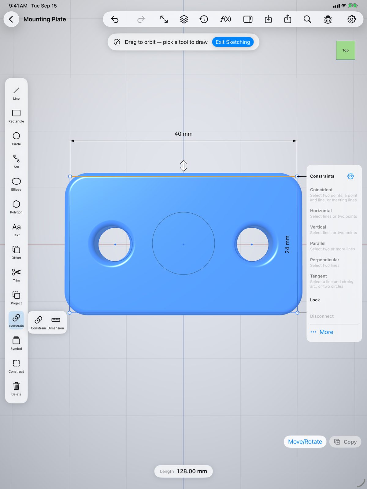
Task: Tap the expand arrows toolbar icon
Action: point(164,19)
